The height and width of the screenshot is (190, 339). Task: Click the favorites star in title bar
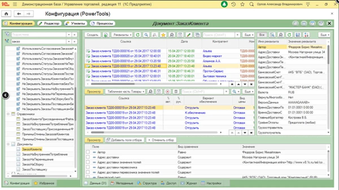(x=242, y=5)
